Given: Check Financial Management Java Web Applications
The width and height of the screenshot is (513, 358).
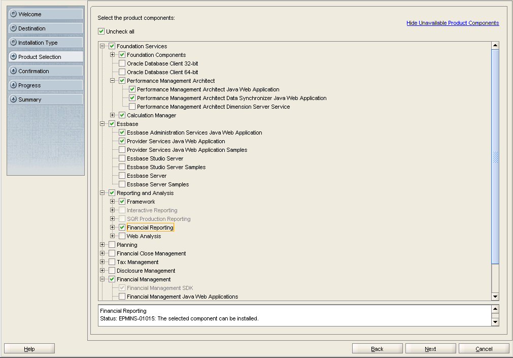Looking at the screenshot, I should coord(122,297).
